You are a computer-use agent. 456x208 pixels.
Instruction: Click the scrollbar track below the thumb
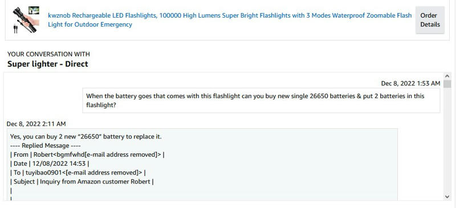pyautogui.click(x=447, y=140)
